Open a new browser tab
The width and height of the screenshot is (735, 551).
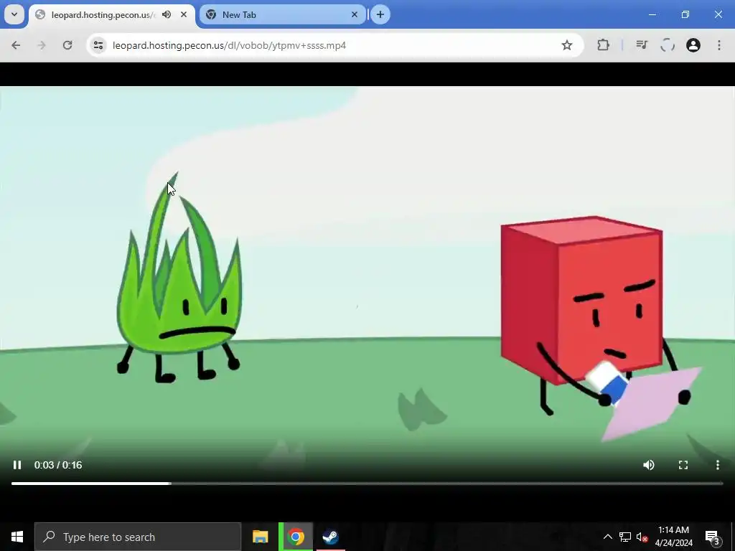[380, 14]
